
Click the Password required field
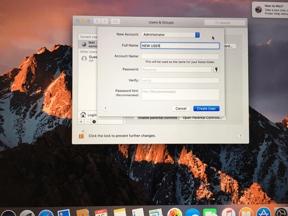tap(176, 70)
